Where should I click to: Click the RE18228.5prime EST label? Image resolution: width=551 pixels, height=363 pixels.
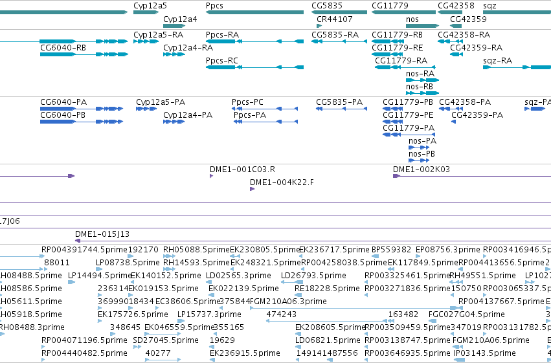point(327,289)
